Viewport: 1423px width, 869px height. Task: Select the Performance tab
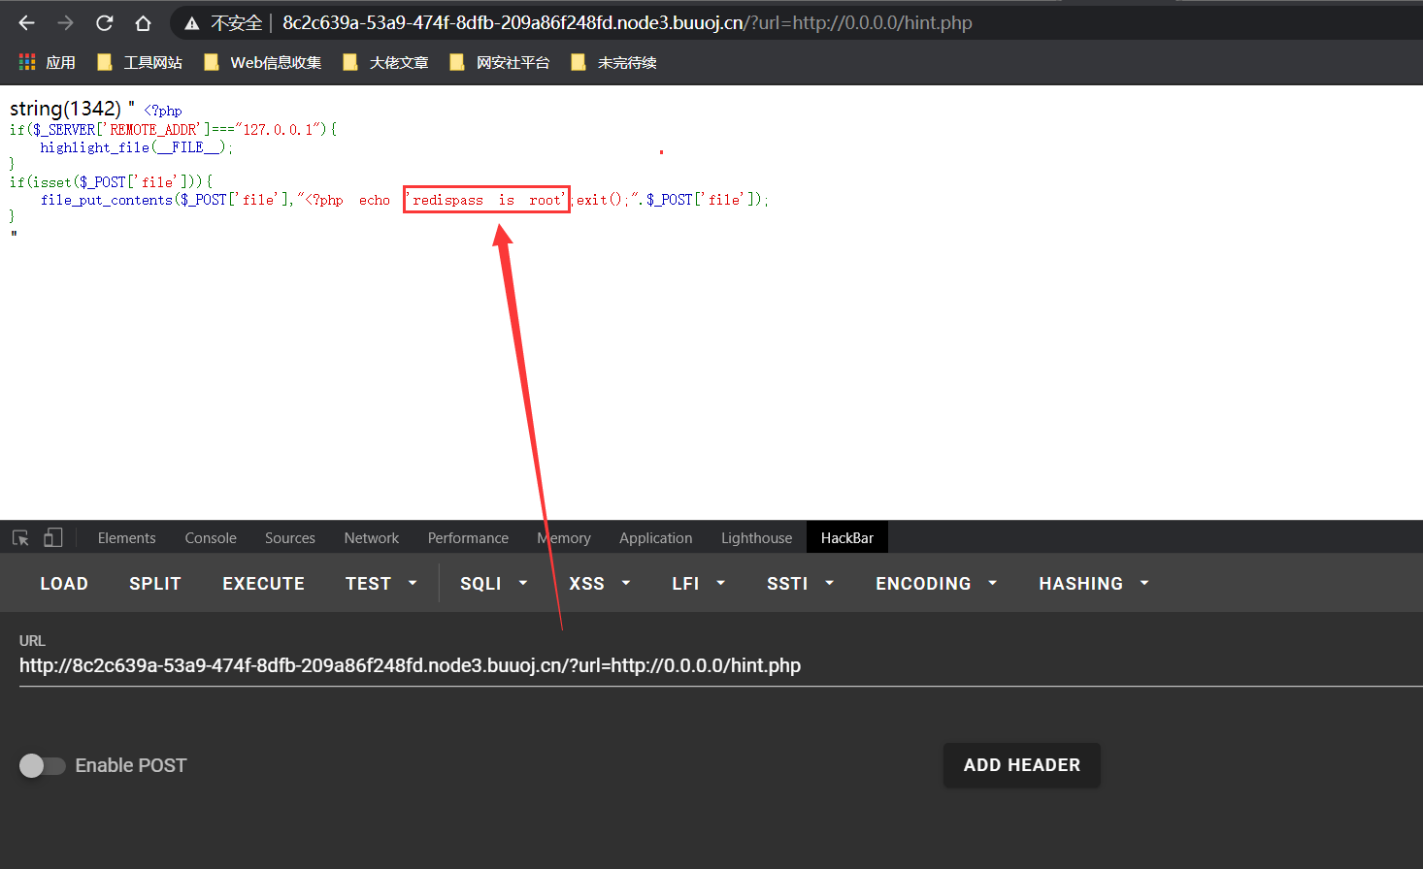tap(468, 537)
